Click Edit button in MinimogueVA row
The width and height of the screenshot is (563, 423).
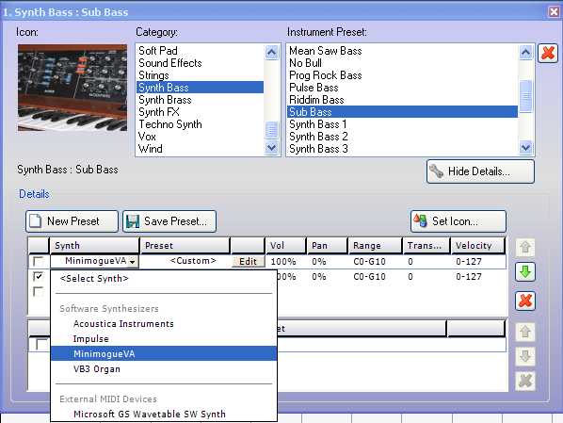point(249,261)
